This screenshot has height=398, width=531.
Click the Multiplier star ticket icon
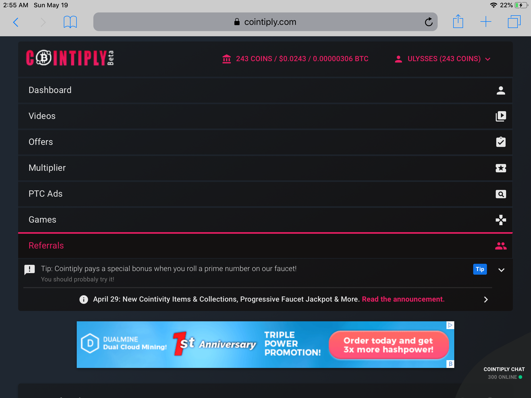[501, 168]
